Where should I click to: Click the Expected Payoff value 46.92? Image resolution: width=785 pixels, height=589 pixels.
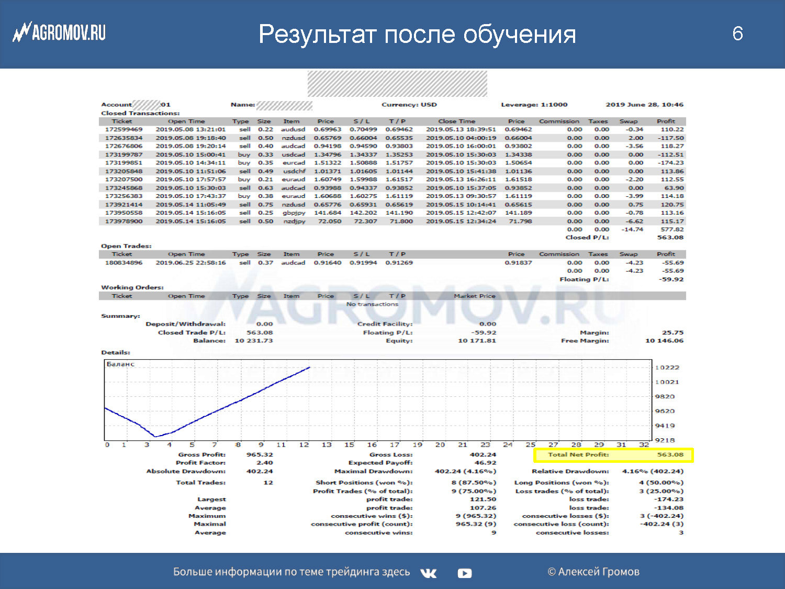[486, 463]
